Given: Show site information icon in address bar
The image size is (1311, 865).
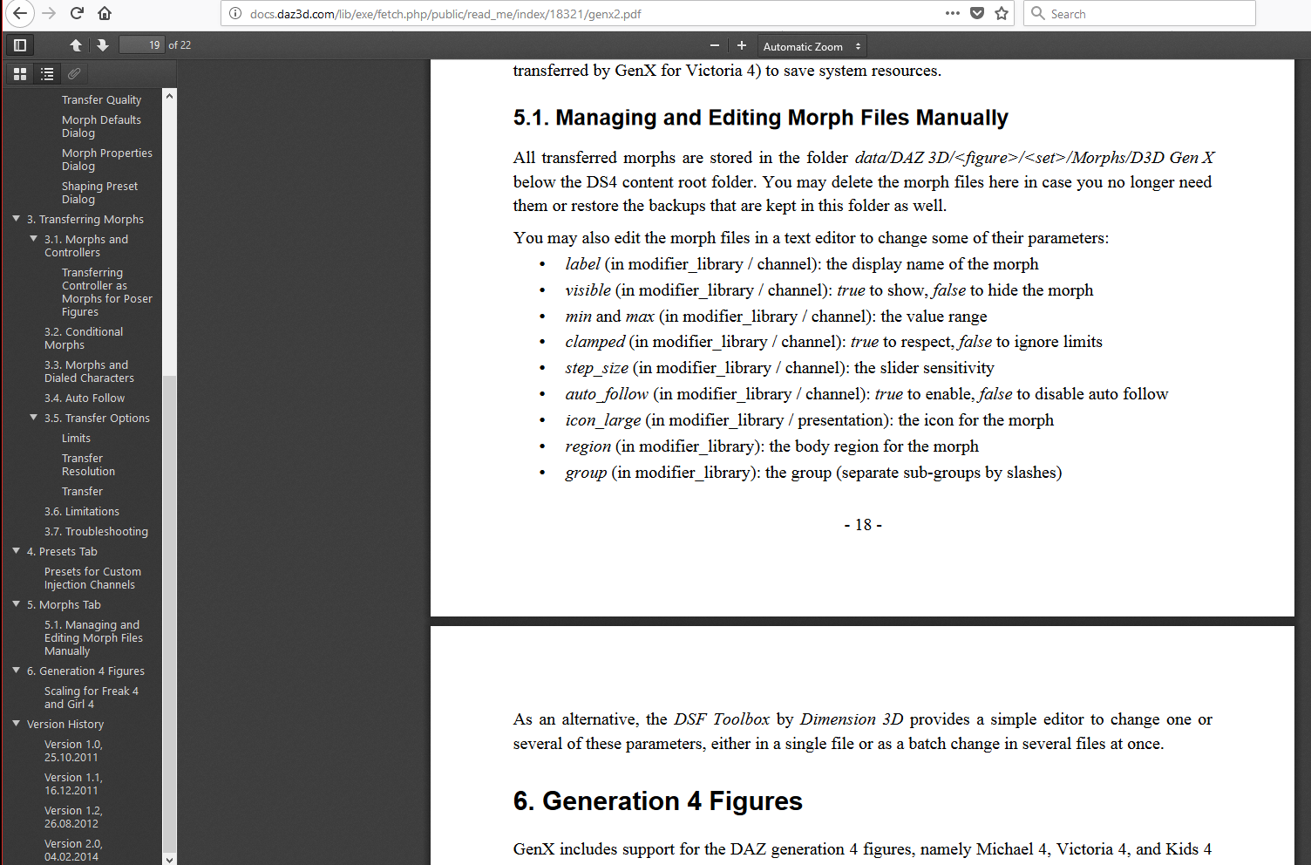Looking at the screenshot, I should pyautogui.click(x=234, y=13).
